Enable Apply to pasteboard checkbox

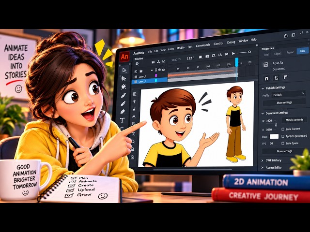(x=283, y=136)
